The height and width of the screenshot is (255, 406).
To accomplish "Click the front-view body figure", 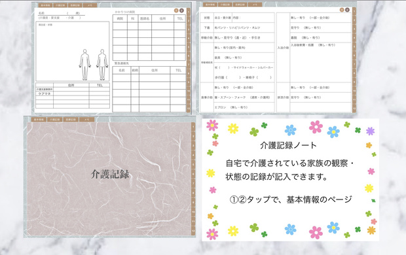I will tap(85, 64).
